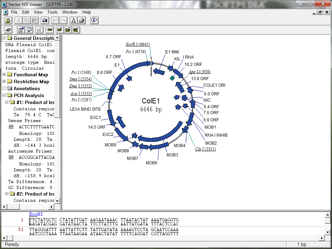Click the Xma I (5352) site label

coord(81,86)
